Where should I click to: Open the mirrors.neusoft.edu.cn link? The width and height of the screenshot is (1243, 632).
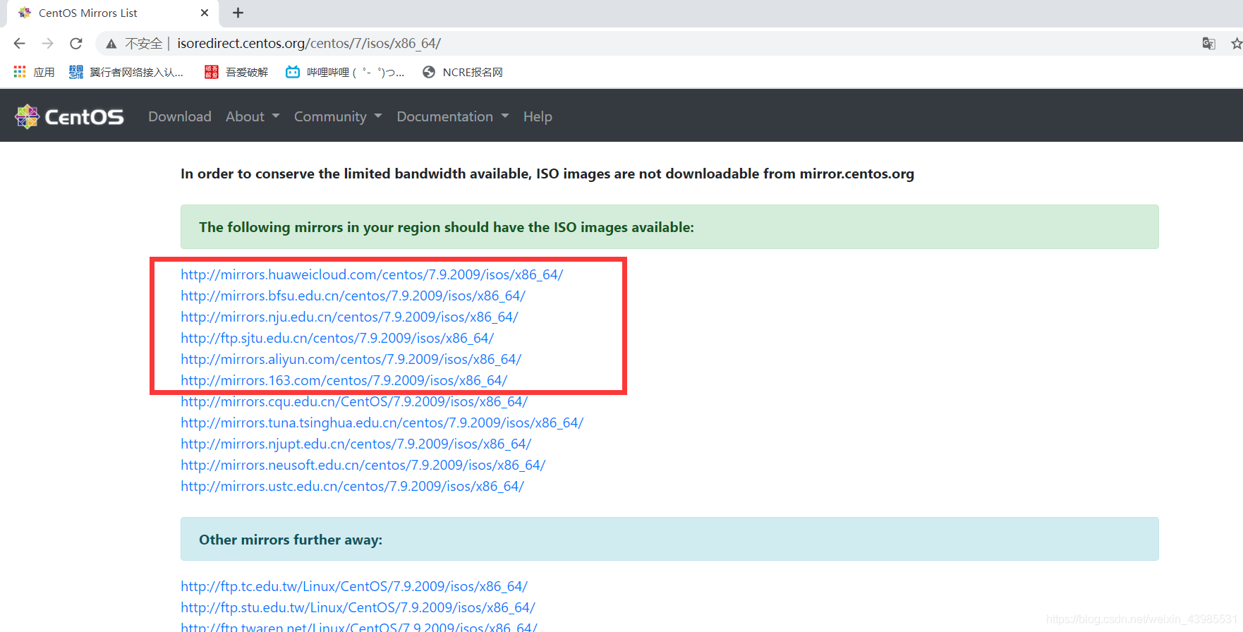point(363,465)
